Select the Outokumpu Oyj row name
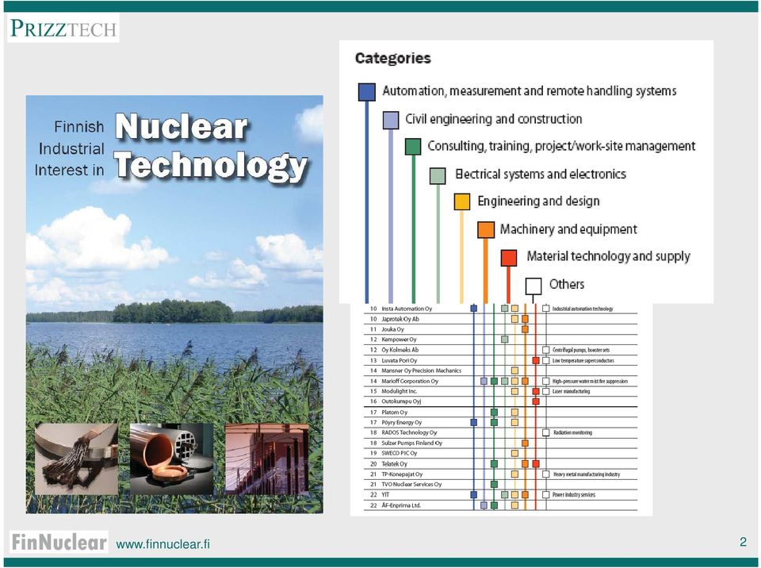This screenshot has width=761, height=568. tap(401, 401)
